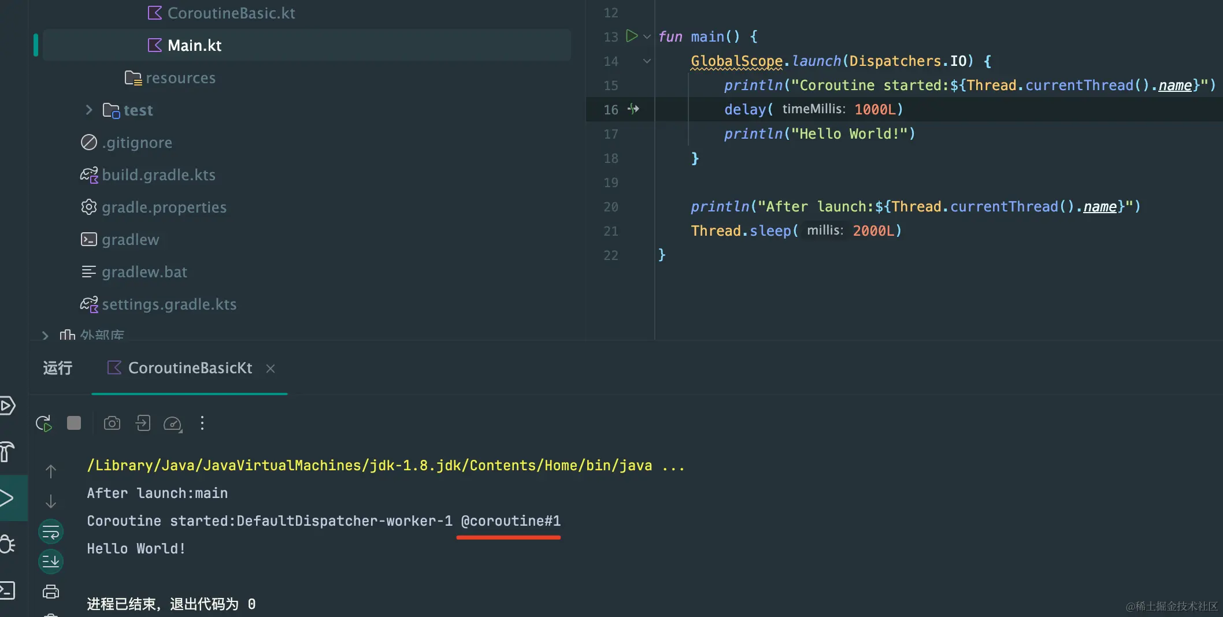Stop the running process
1223x617 pixels.
(x=74, y=423)
